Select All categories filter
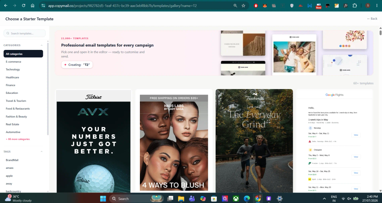This screenshot has width=382, height=203. click(x=23, y=54)
